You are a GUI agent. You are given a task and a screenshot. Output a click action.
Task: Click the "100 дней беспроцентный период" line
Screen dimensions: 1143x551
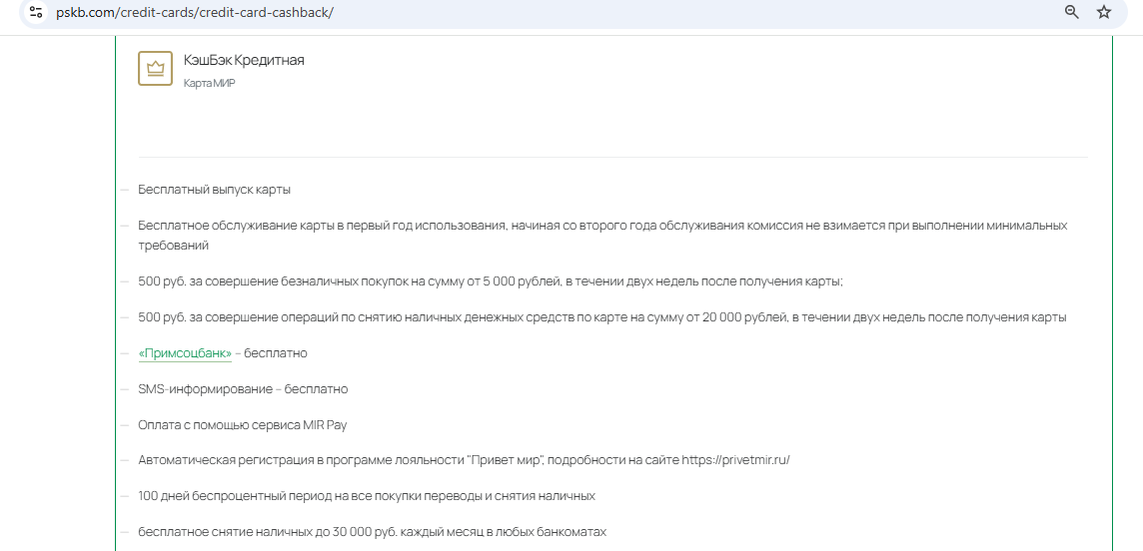coord(366,496)
